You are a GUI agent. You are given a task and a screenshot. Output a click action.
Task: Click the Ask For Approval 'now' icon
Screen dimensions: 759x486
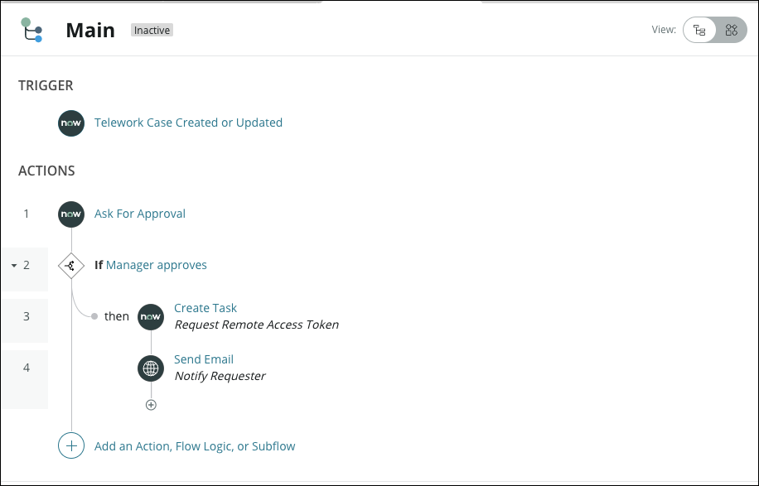click(71, 214)
